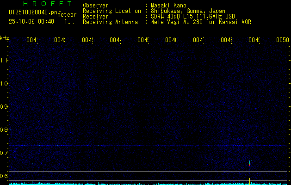This screenshot has width=291, height=185.
Task: Click the meteor echo just after 0041
Action: coord(32,163)
